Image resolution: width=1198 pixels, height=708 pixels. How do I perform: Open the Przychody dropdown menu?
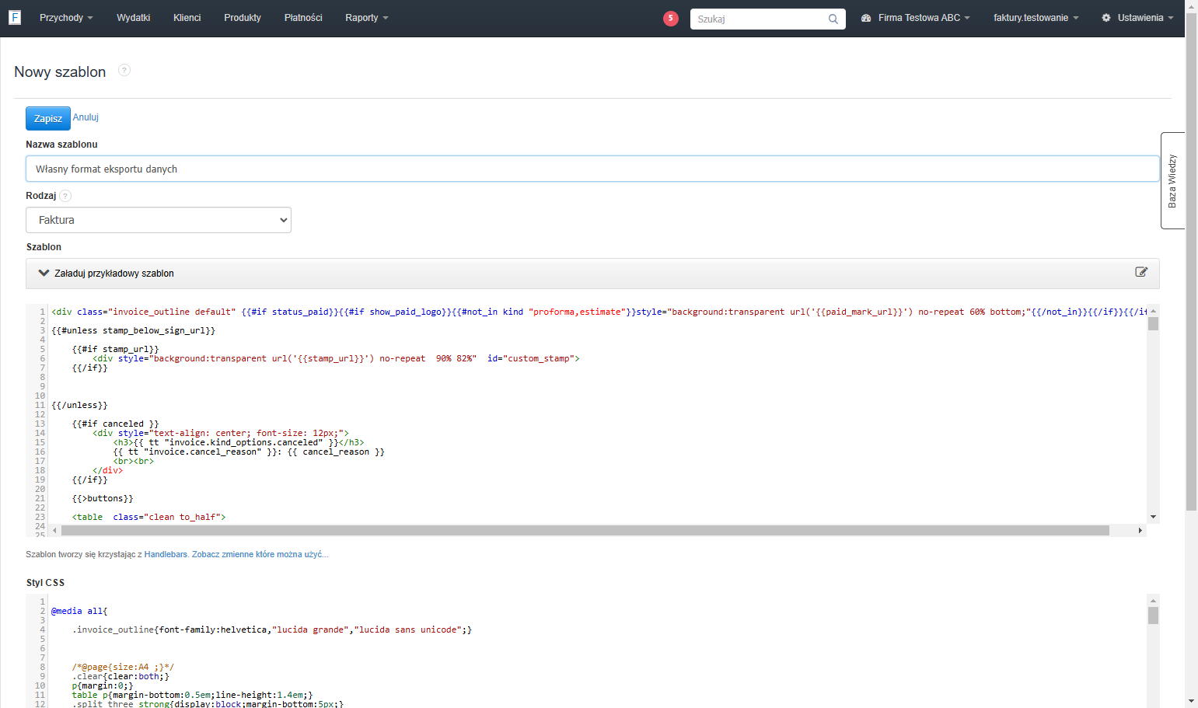66,18
